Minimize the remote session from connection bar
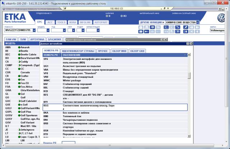The image size is (230, 149). 161,9
